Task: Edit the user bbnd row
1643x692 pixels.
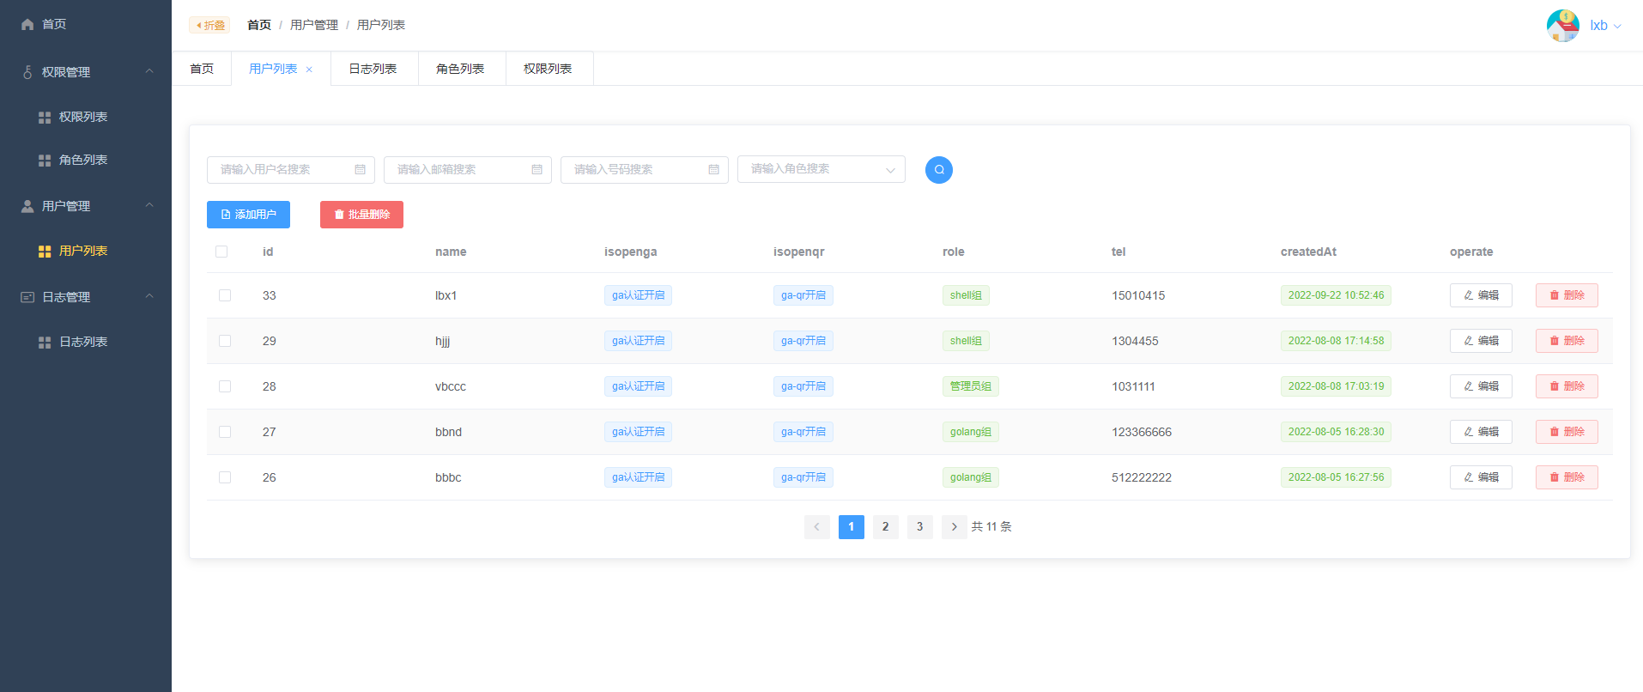Action: [1481, 432]
